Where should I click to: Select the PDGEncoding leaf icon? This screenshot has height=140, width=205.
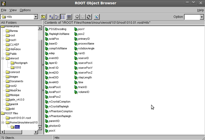point(47,29)
